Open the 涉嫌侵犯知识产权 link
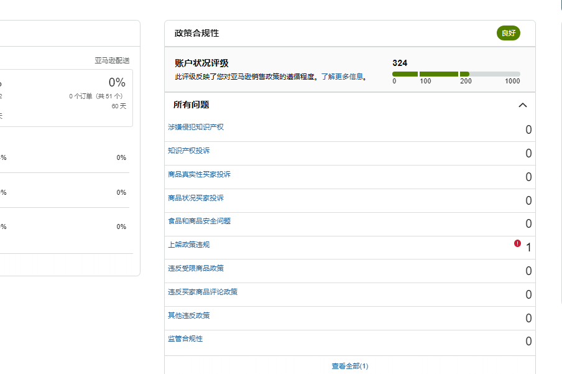This screenshot has width=562, height=374. pyautogui.click(x=195, y=127)
